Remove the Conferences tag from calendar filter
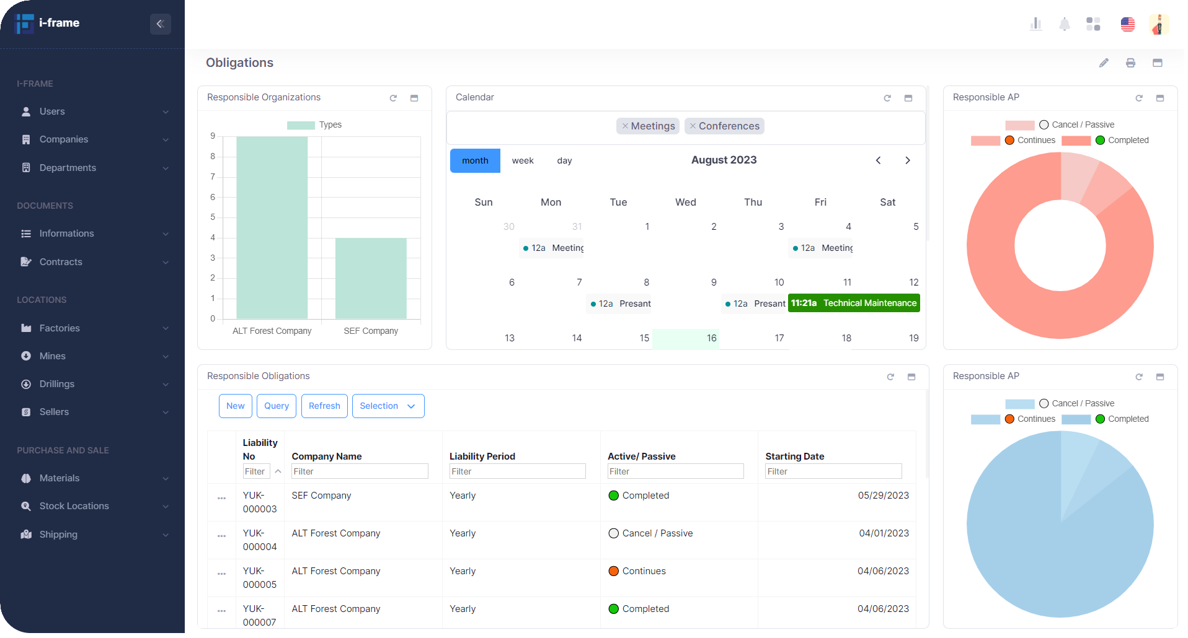 pos(693,126)
